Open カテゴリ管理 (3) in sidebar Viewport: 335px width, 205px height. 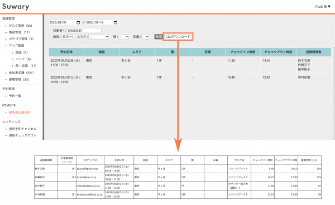click(21, 39)
